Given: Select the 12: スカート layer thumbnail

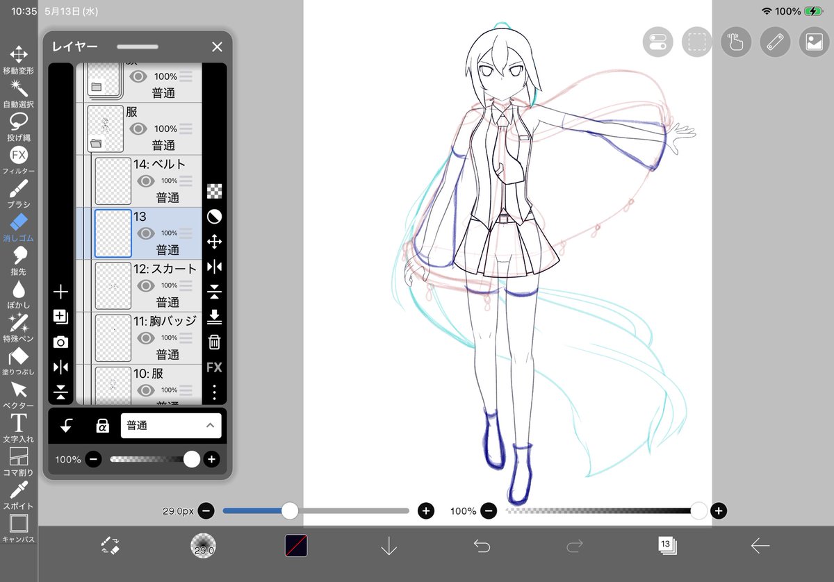Looking at the screenshot, I should click(113, 285).
